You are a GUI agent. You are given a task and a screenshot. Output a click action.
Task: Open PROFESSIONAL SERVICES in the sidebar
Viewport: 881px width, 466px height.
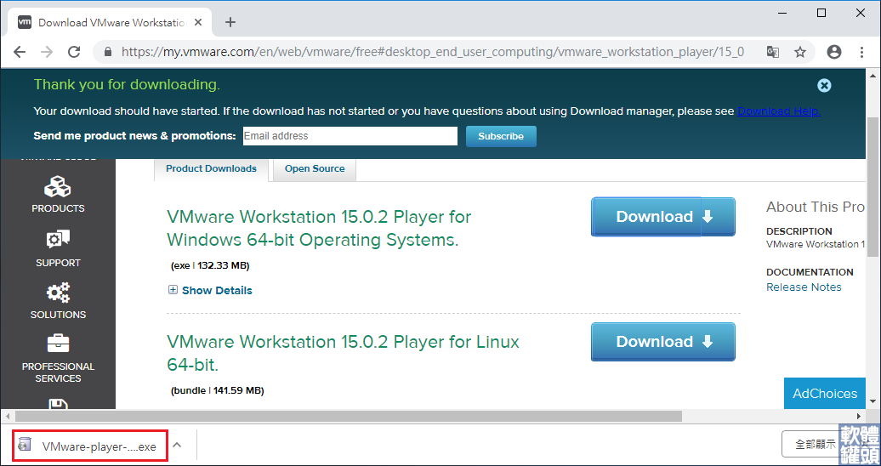pos(58,358)
